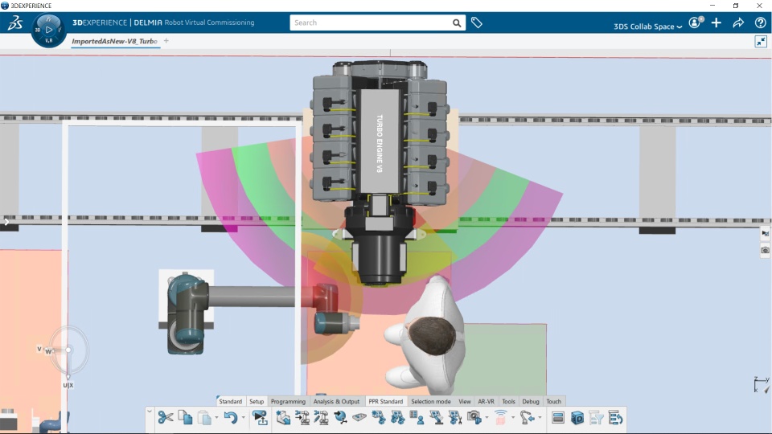772x434 pixels.
Task: Click the filter funnel list icon
Action: pyautogui.click(x=596, y=418)
